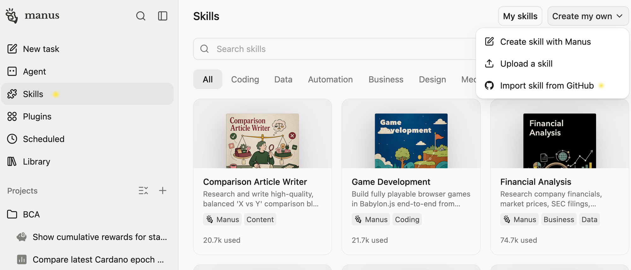This screenshot has height=270, width=631.
Task: Collapse the sidebar with the panel icon
Action: [x=162, y=16]
